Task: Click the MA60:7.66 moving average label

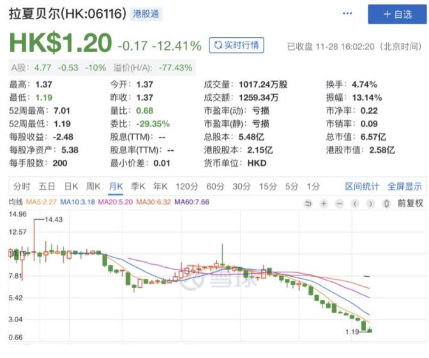Action: pos(192,202)
